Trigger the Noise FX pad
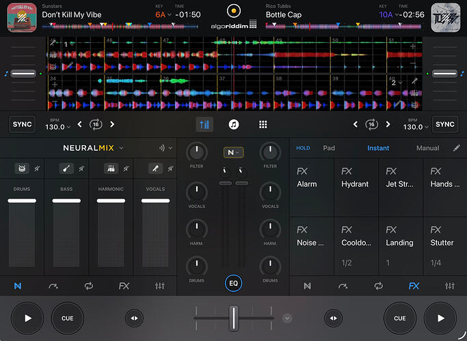 312,246
